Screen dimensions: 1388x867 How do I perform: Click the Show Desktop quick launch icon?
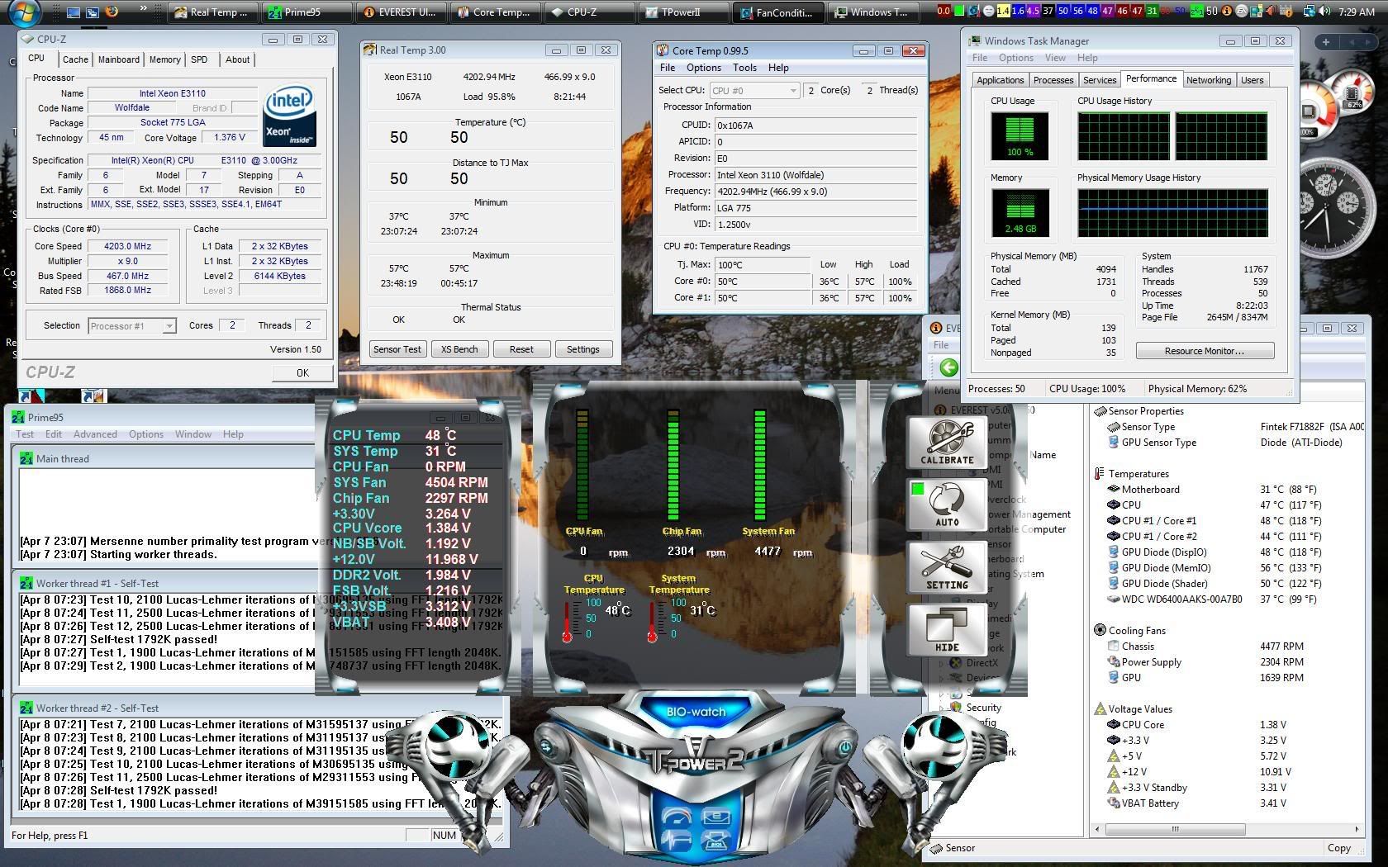pos(74,12)
